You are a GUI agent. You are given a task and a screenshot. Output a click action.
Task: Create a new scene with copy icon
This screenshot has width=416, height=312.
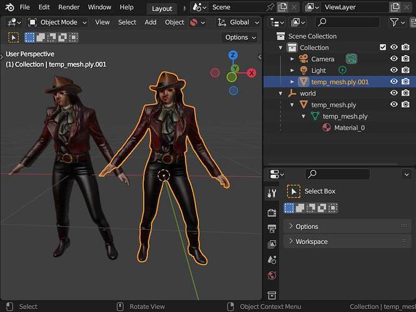click(x=282, y=7)
